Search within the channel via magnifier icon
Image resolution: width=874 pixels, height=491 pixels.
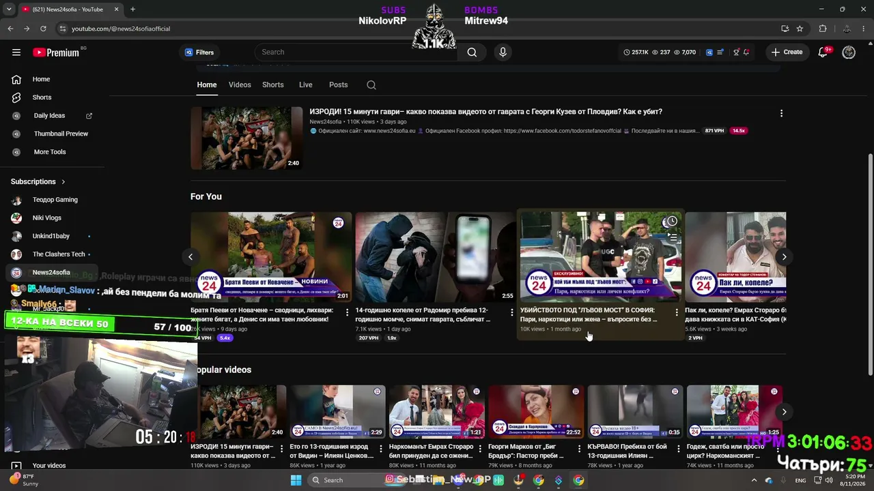371,85
